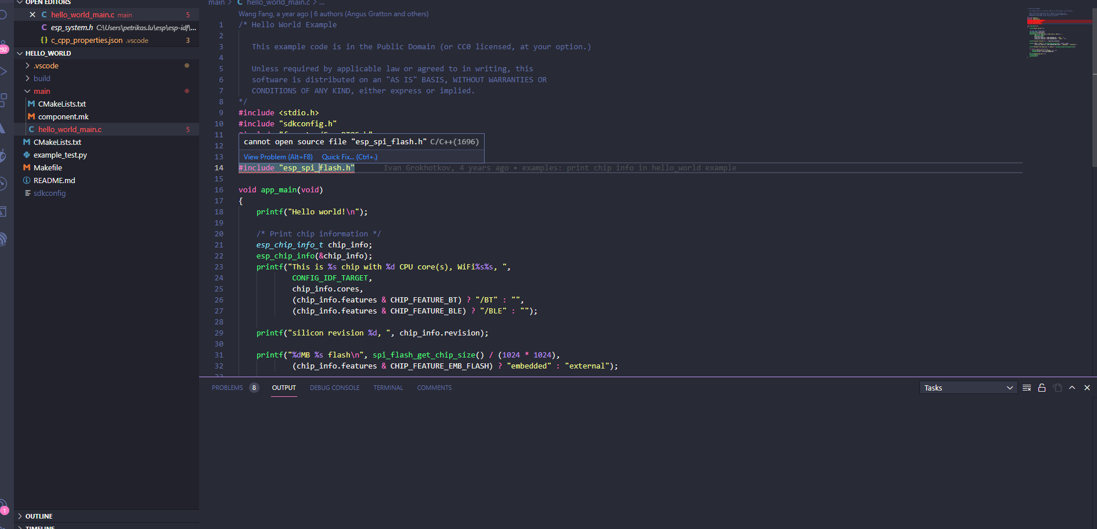Open the DEBUG CONSOLE tab
Screen dimensions: 1097x529
(x=334, y=388)
